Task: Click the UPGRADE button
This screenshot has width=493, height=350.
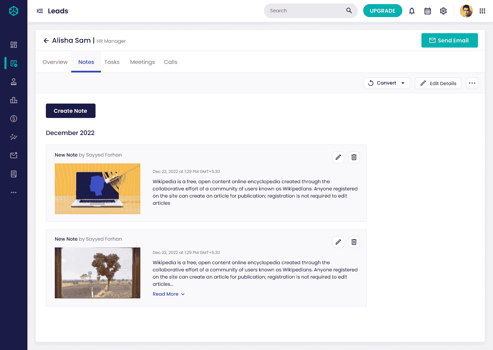Action: (383, 11)
